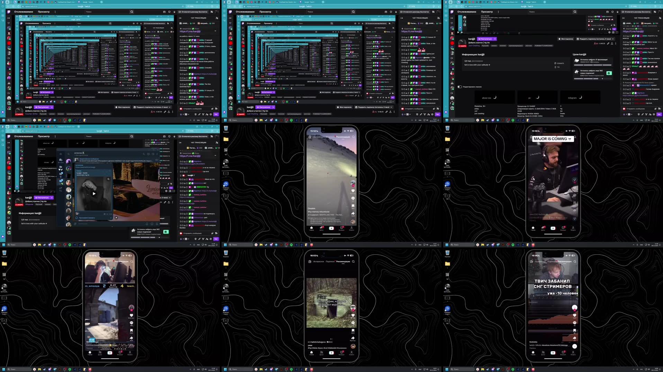Play the black-and-white video in Telegram overlay
The width and height of the screenshot is (663, 372).
point(94,193)
